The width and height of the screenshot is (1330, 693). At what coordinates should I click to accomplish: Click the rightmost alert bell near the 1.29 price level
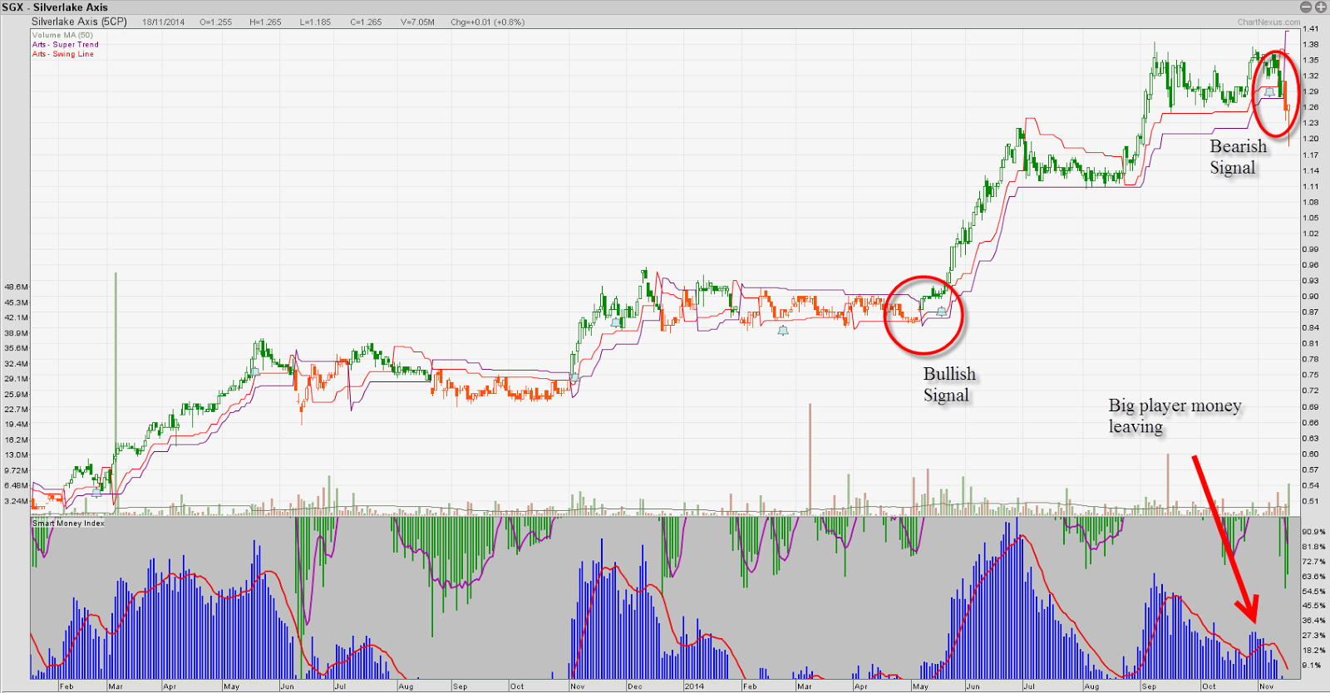[1269, 91]
